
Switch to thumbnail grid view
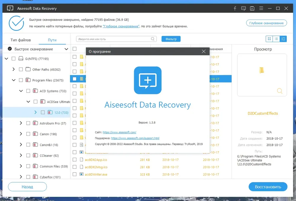[269, 39]
